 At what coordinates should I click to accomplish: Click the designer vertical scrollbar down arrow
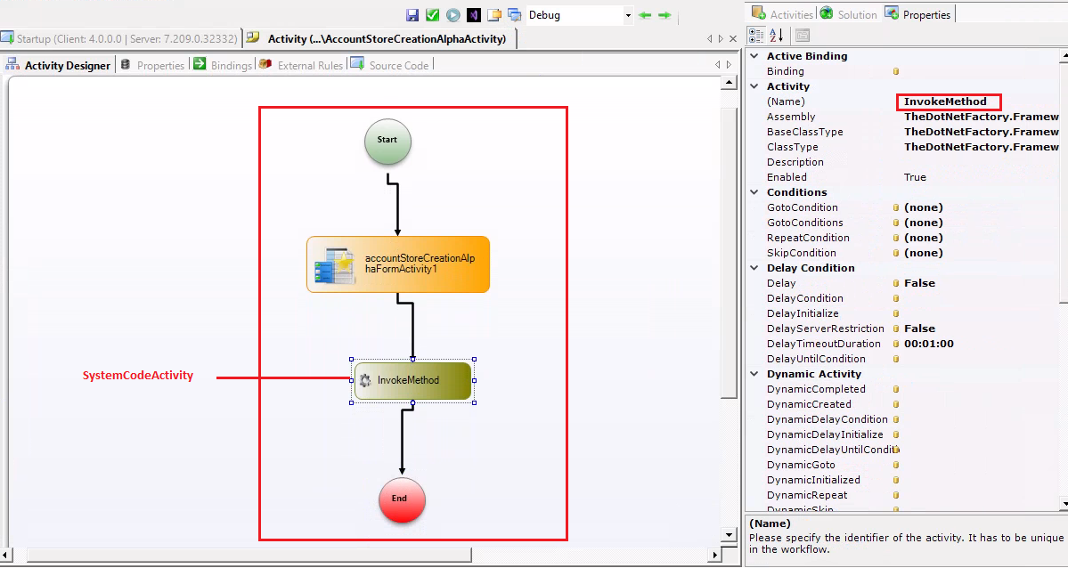(730, 535)
